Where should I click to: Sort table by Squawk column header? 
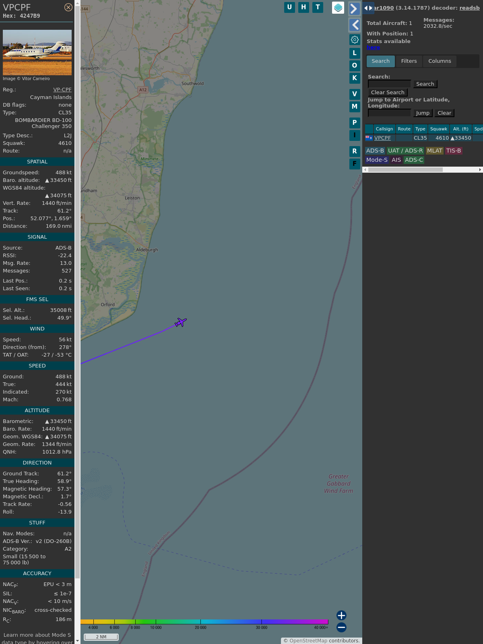[439, 129]
